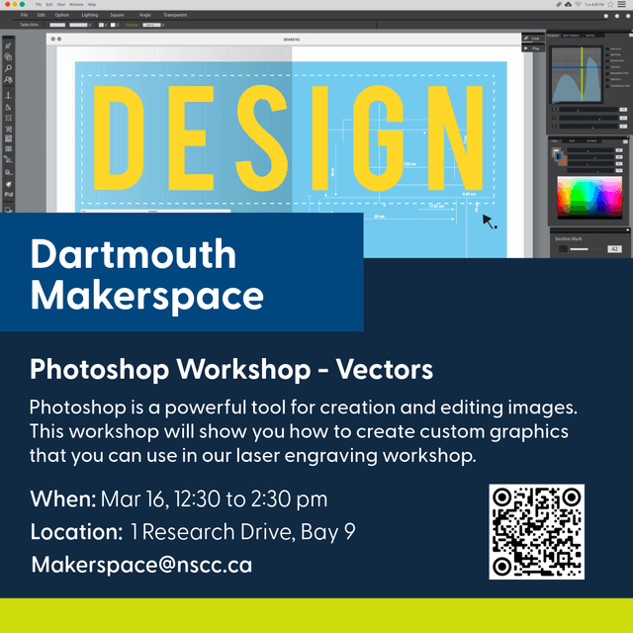Open the Color panel options menu
Screen dimensions: 633x633
[x=625, y=140]
